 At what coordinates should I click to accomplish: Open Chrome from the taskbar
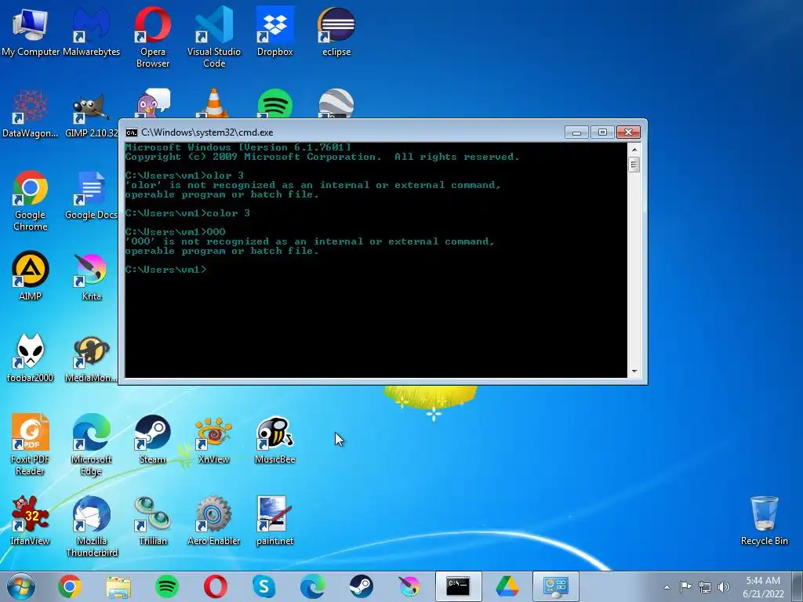[x=70, y=586]
